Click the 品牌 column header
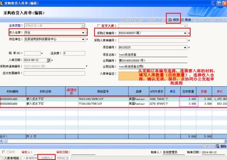The width and height of the screenshot is (227, 160). click(x=138, y=91)
